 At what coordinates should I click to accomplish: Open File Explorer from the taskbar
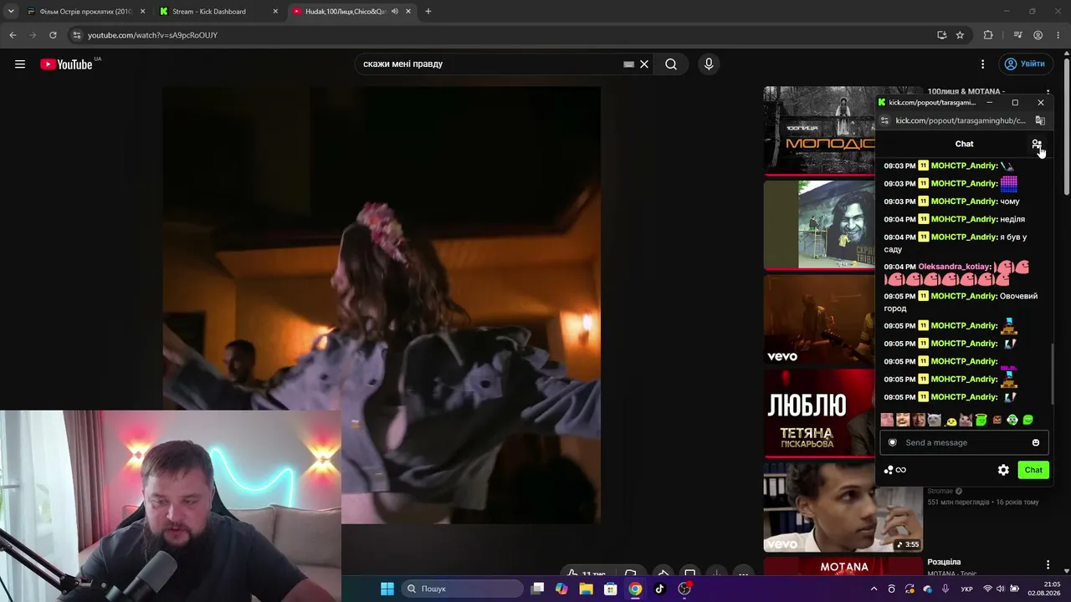tap(587, 589)
